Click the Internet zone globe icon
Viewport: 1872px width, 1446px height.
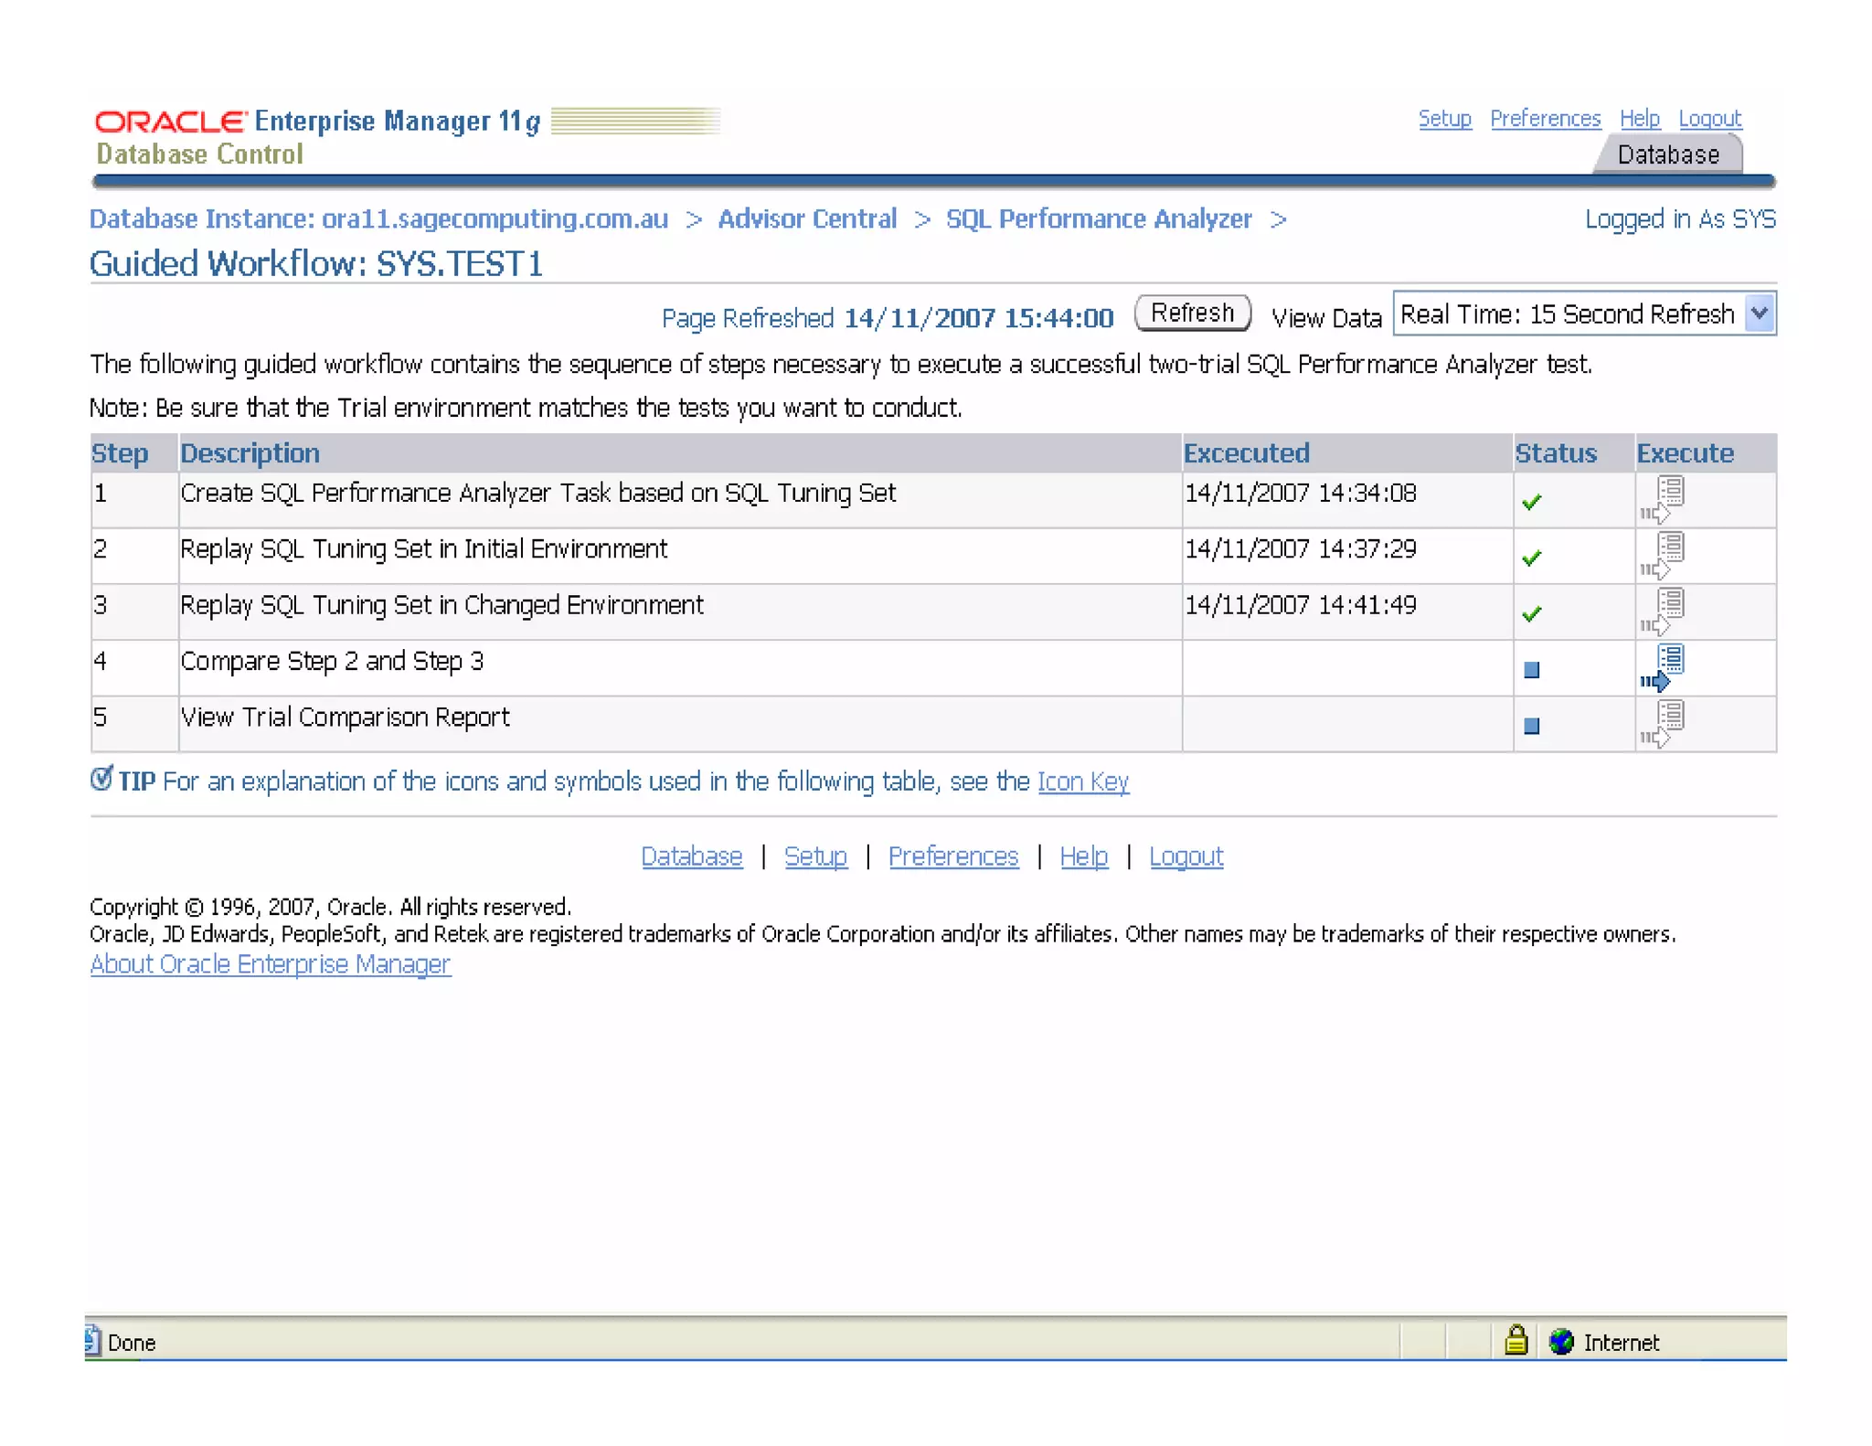coord(1561,1341)
